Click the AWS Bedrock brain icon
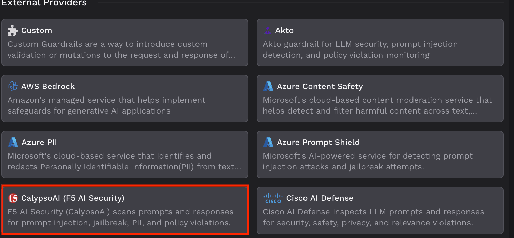Viewport: 514px width, 238px height. 13,86
